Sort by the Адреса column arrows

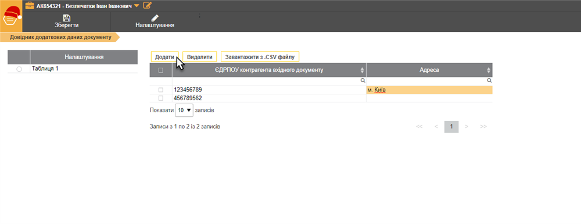click(x=489, y=70)
